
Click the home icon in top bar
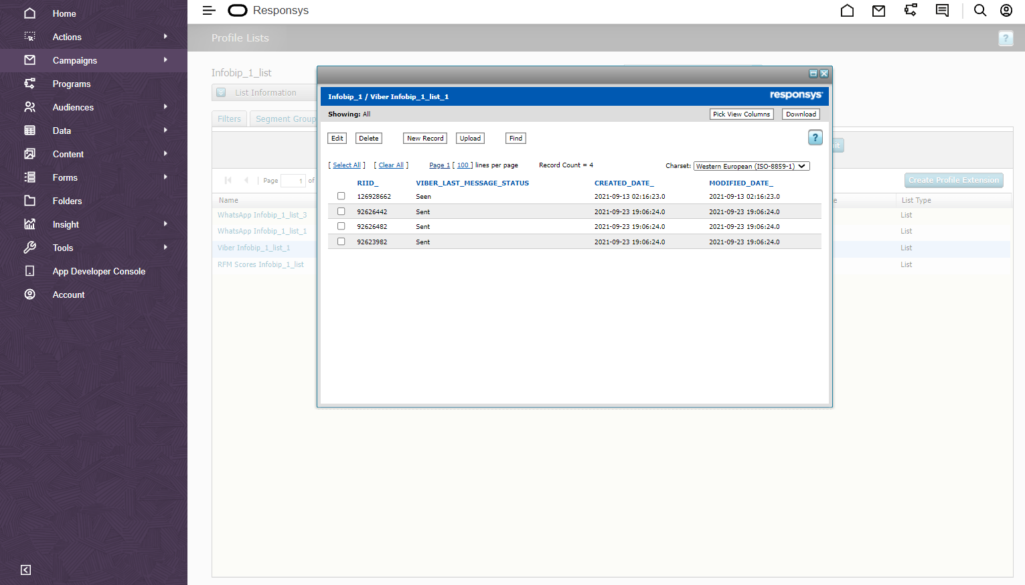coord(847,11)
